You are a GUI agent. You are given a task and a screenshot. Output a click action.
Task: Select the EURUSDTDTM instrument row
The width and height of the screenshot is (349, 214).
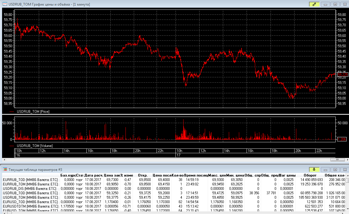pos(30,206)
